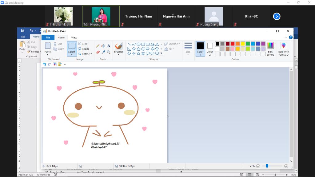This screenshot has height=177, width=315.
Task: Choose the Pentagon shape
Action: [138, 49]
